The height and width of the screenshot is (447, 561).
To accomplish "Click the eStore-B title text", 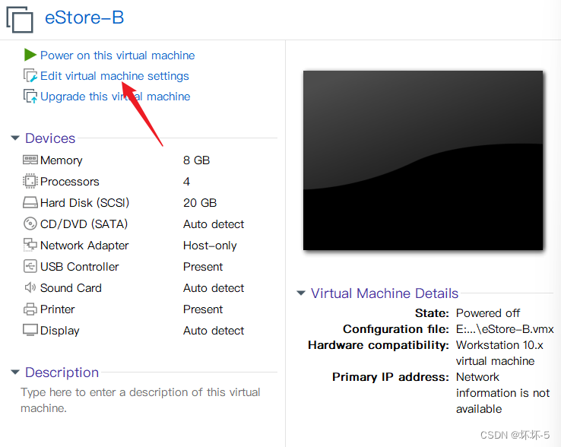I will pyautogui.click(x=84, y=17).
